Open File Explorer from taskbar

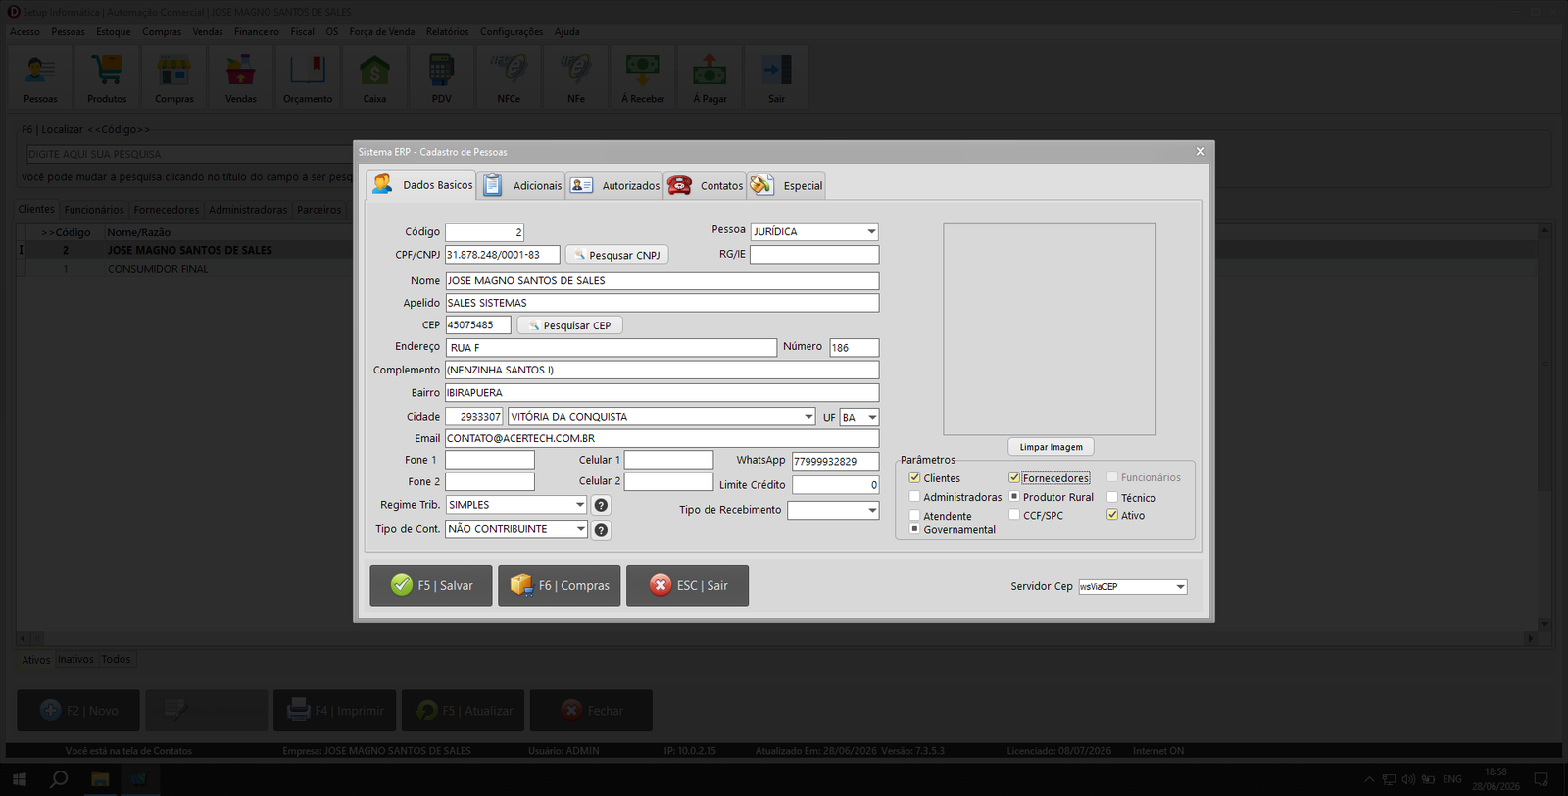pos(99,779)
